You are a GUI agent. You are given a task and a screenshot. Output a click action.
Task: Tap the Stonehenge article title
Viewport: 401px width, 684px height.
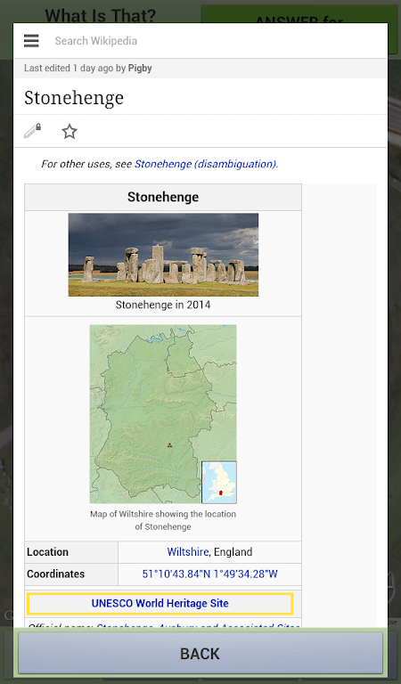click(x=74, y=98)
